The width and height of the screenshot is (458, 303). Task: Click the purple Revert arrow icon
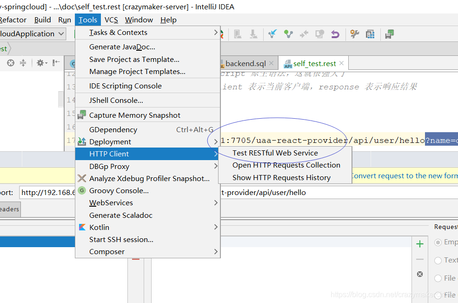pyautogui.click(x=335, y=34)
